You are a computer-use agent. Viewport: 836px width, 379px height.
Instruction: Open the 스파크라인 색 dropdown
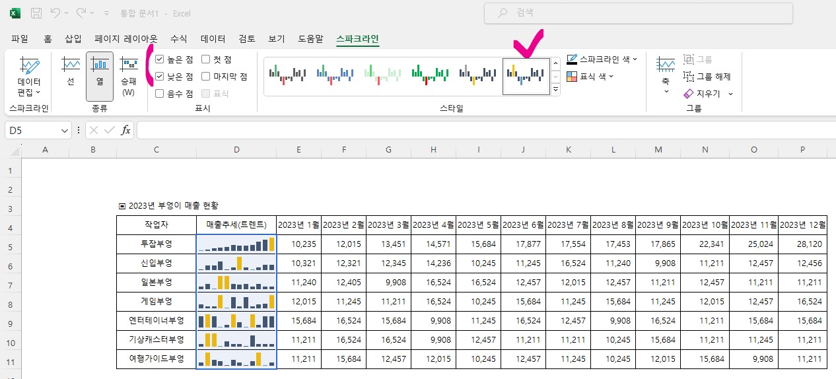602,59
